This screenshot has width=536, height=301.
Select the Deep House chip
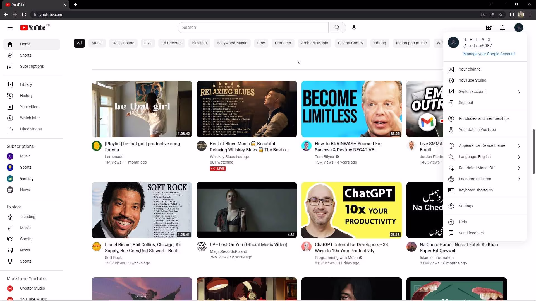point(123,43)
